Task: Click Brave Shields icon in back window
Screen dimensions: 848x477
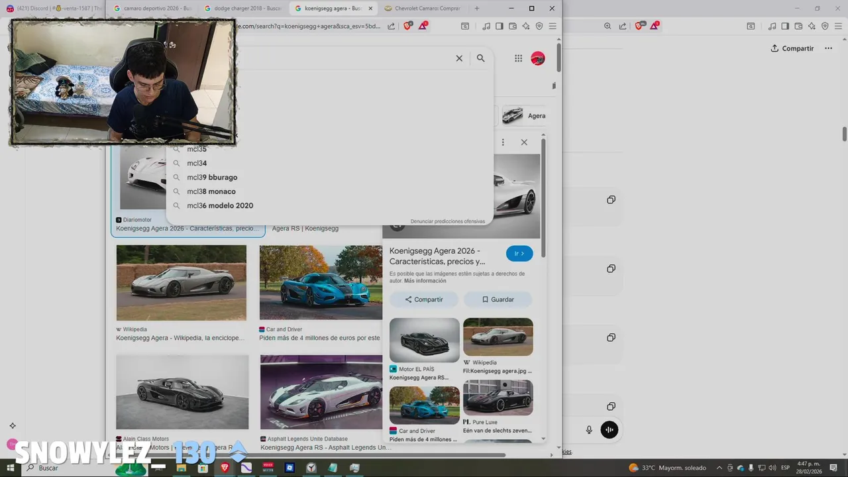Action: 639,26
